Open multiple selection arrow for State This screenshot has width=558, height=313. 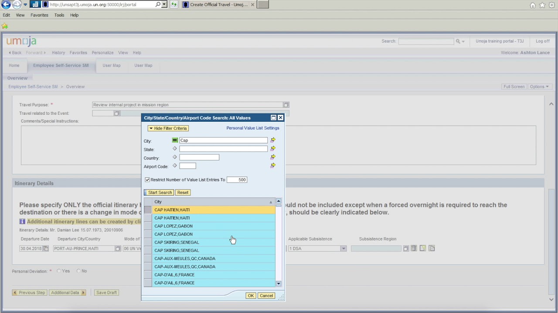tap(273, 149)
